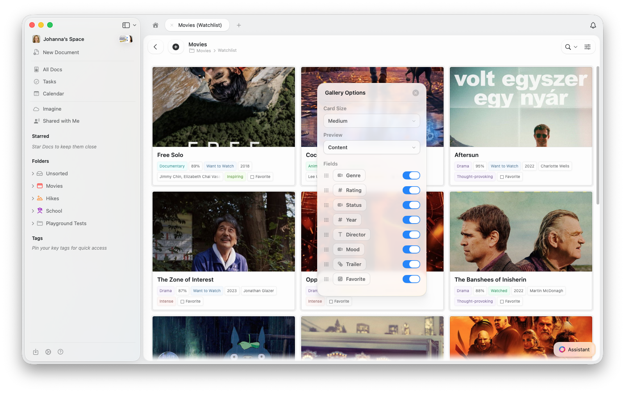Open Calendar in sidebar

[x=53, y=94]
